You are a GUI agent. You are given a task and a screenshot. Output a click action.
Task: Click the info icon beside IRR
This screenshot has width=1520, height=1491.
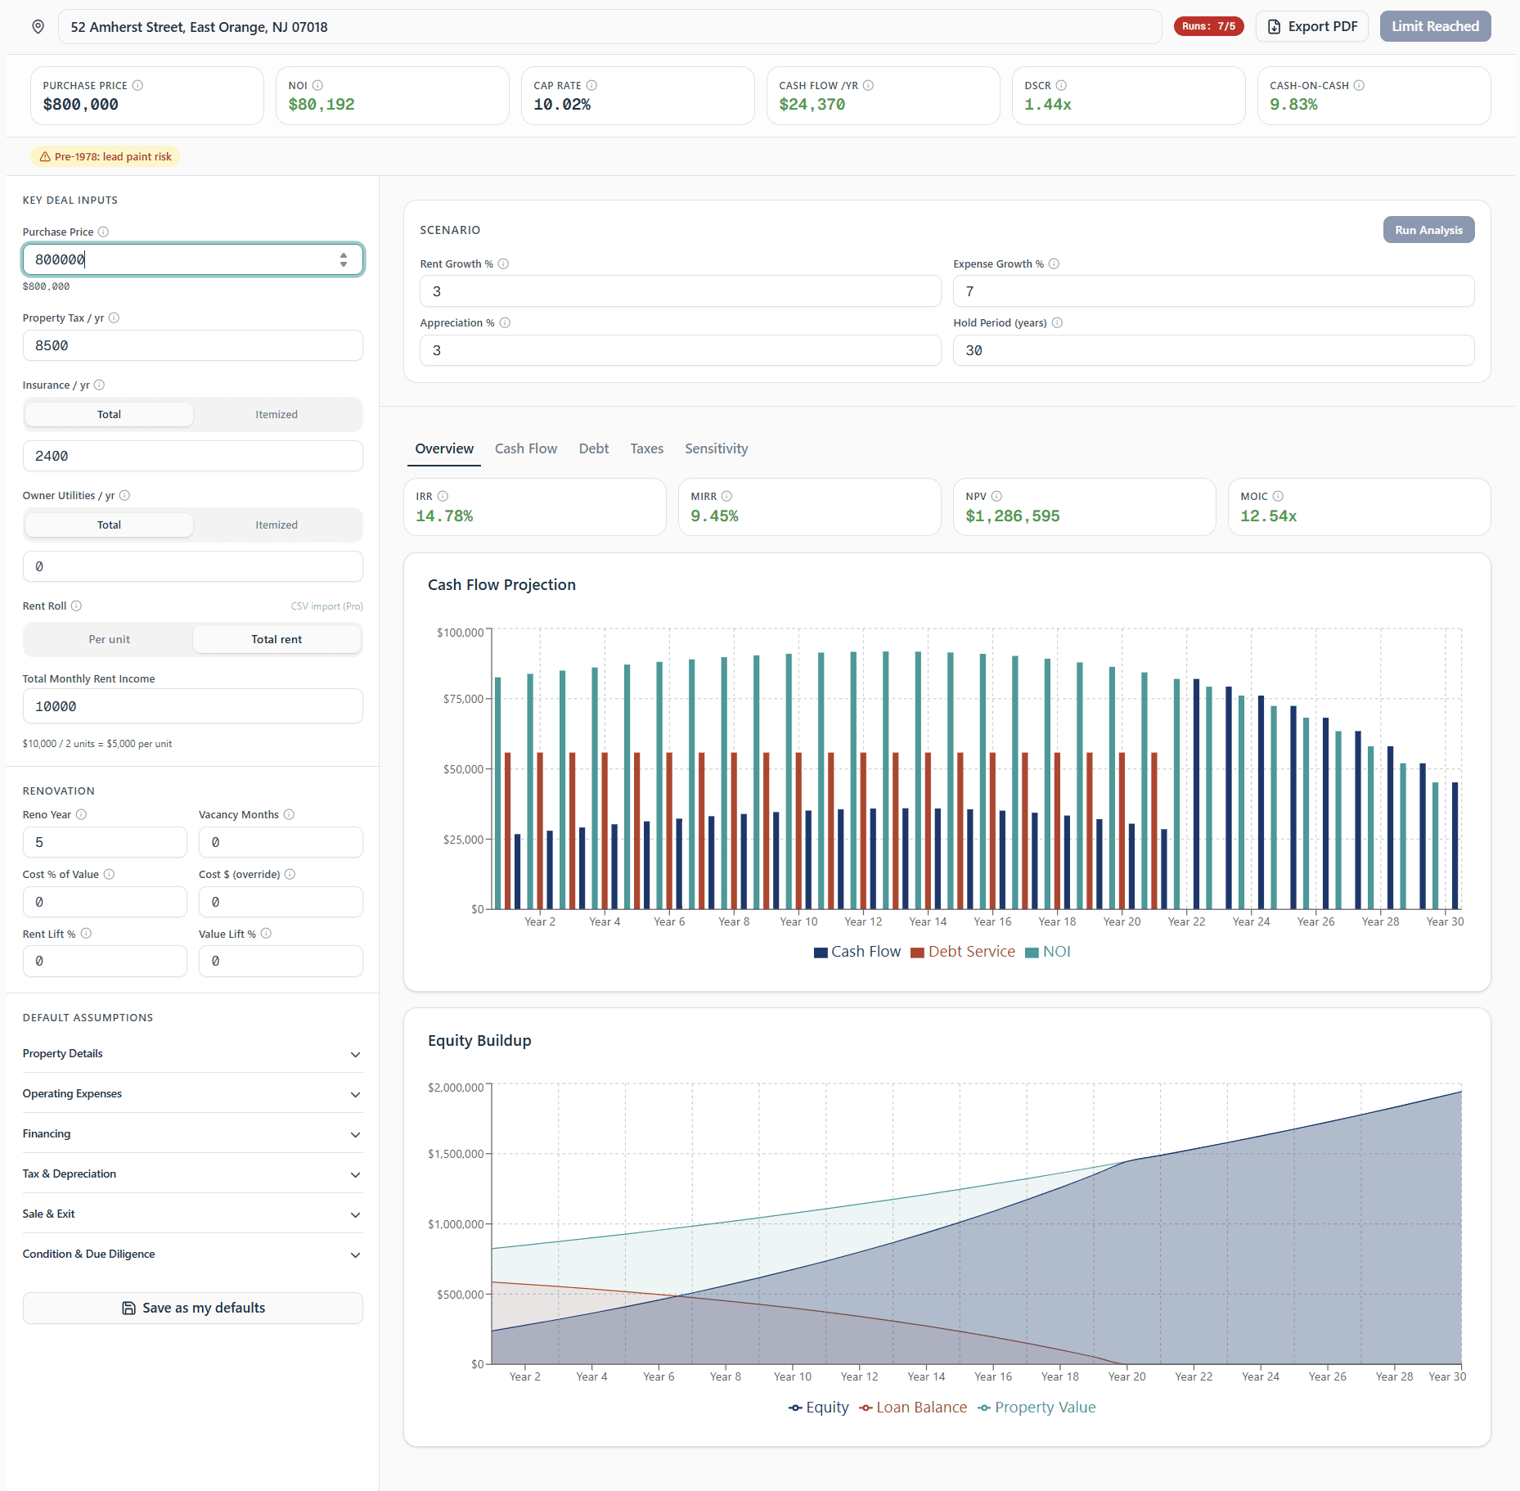tap(443, 496)
